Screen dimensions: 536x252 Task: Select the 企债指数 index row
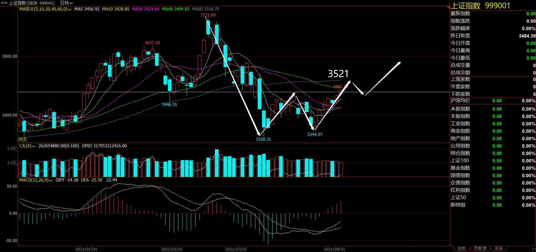pyautogui.click(x=493, y=183)
